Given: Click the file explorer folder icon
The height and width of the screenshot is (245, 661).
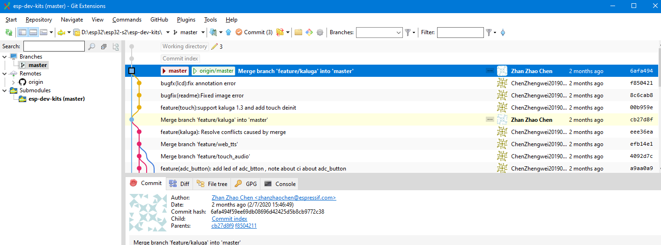Looking at the screenshot, I should pos(298,32).
